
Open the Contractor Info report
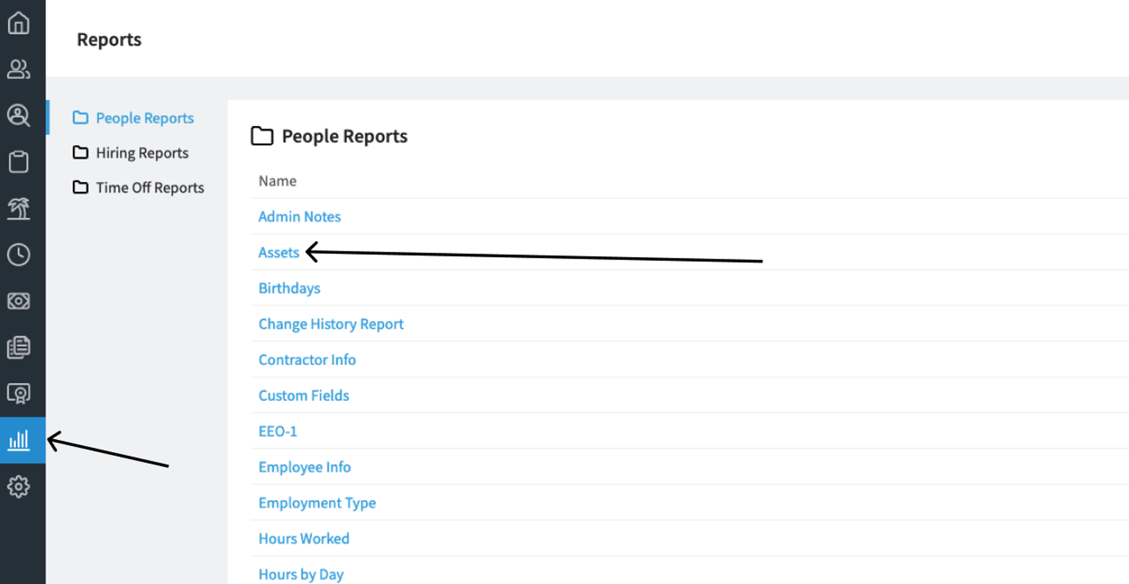307,360
